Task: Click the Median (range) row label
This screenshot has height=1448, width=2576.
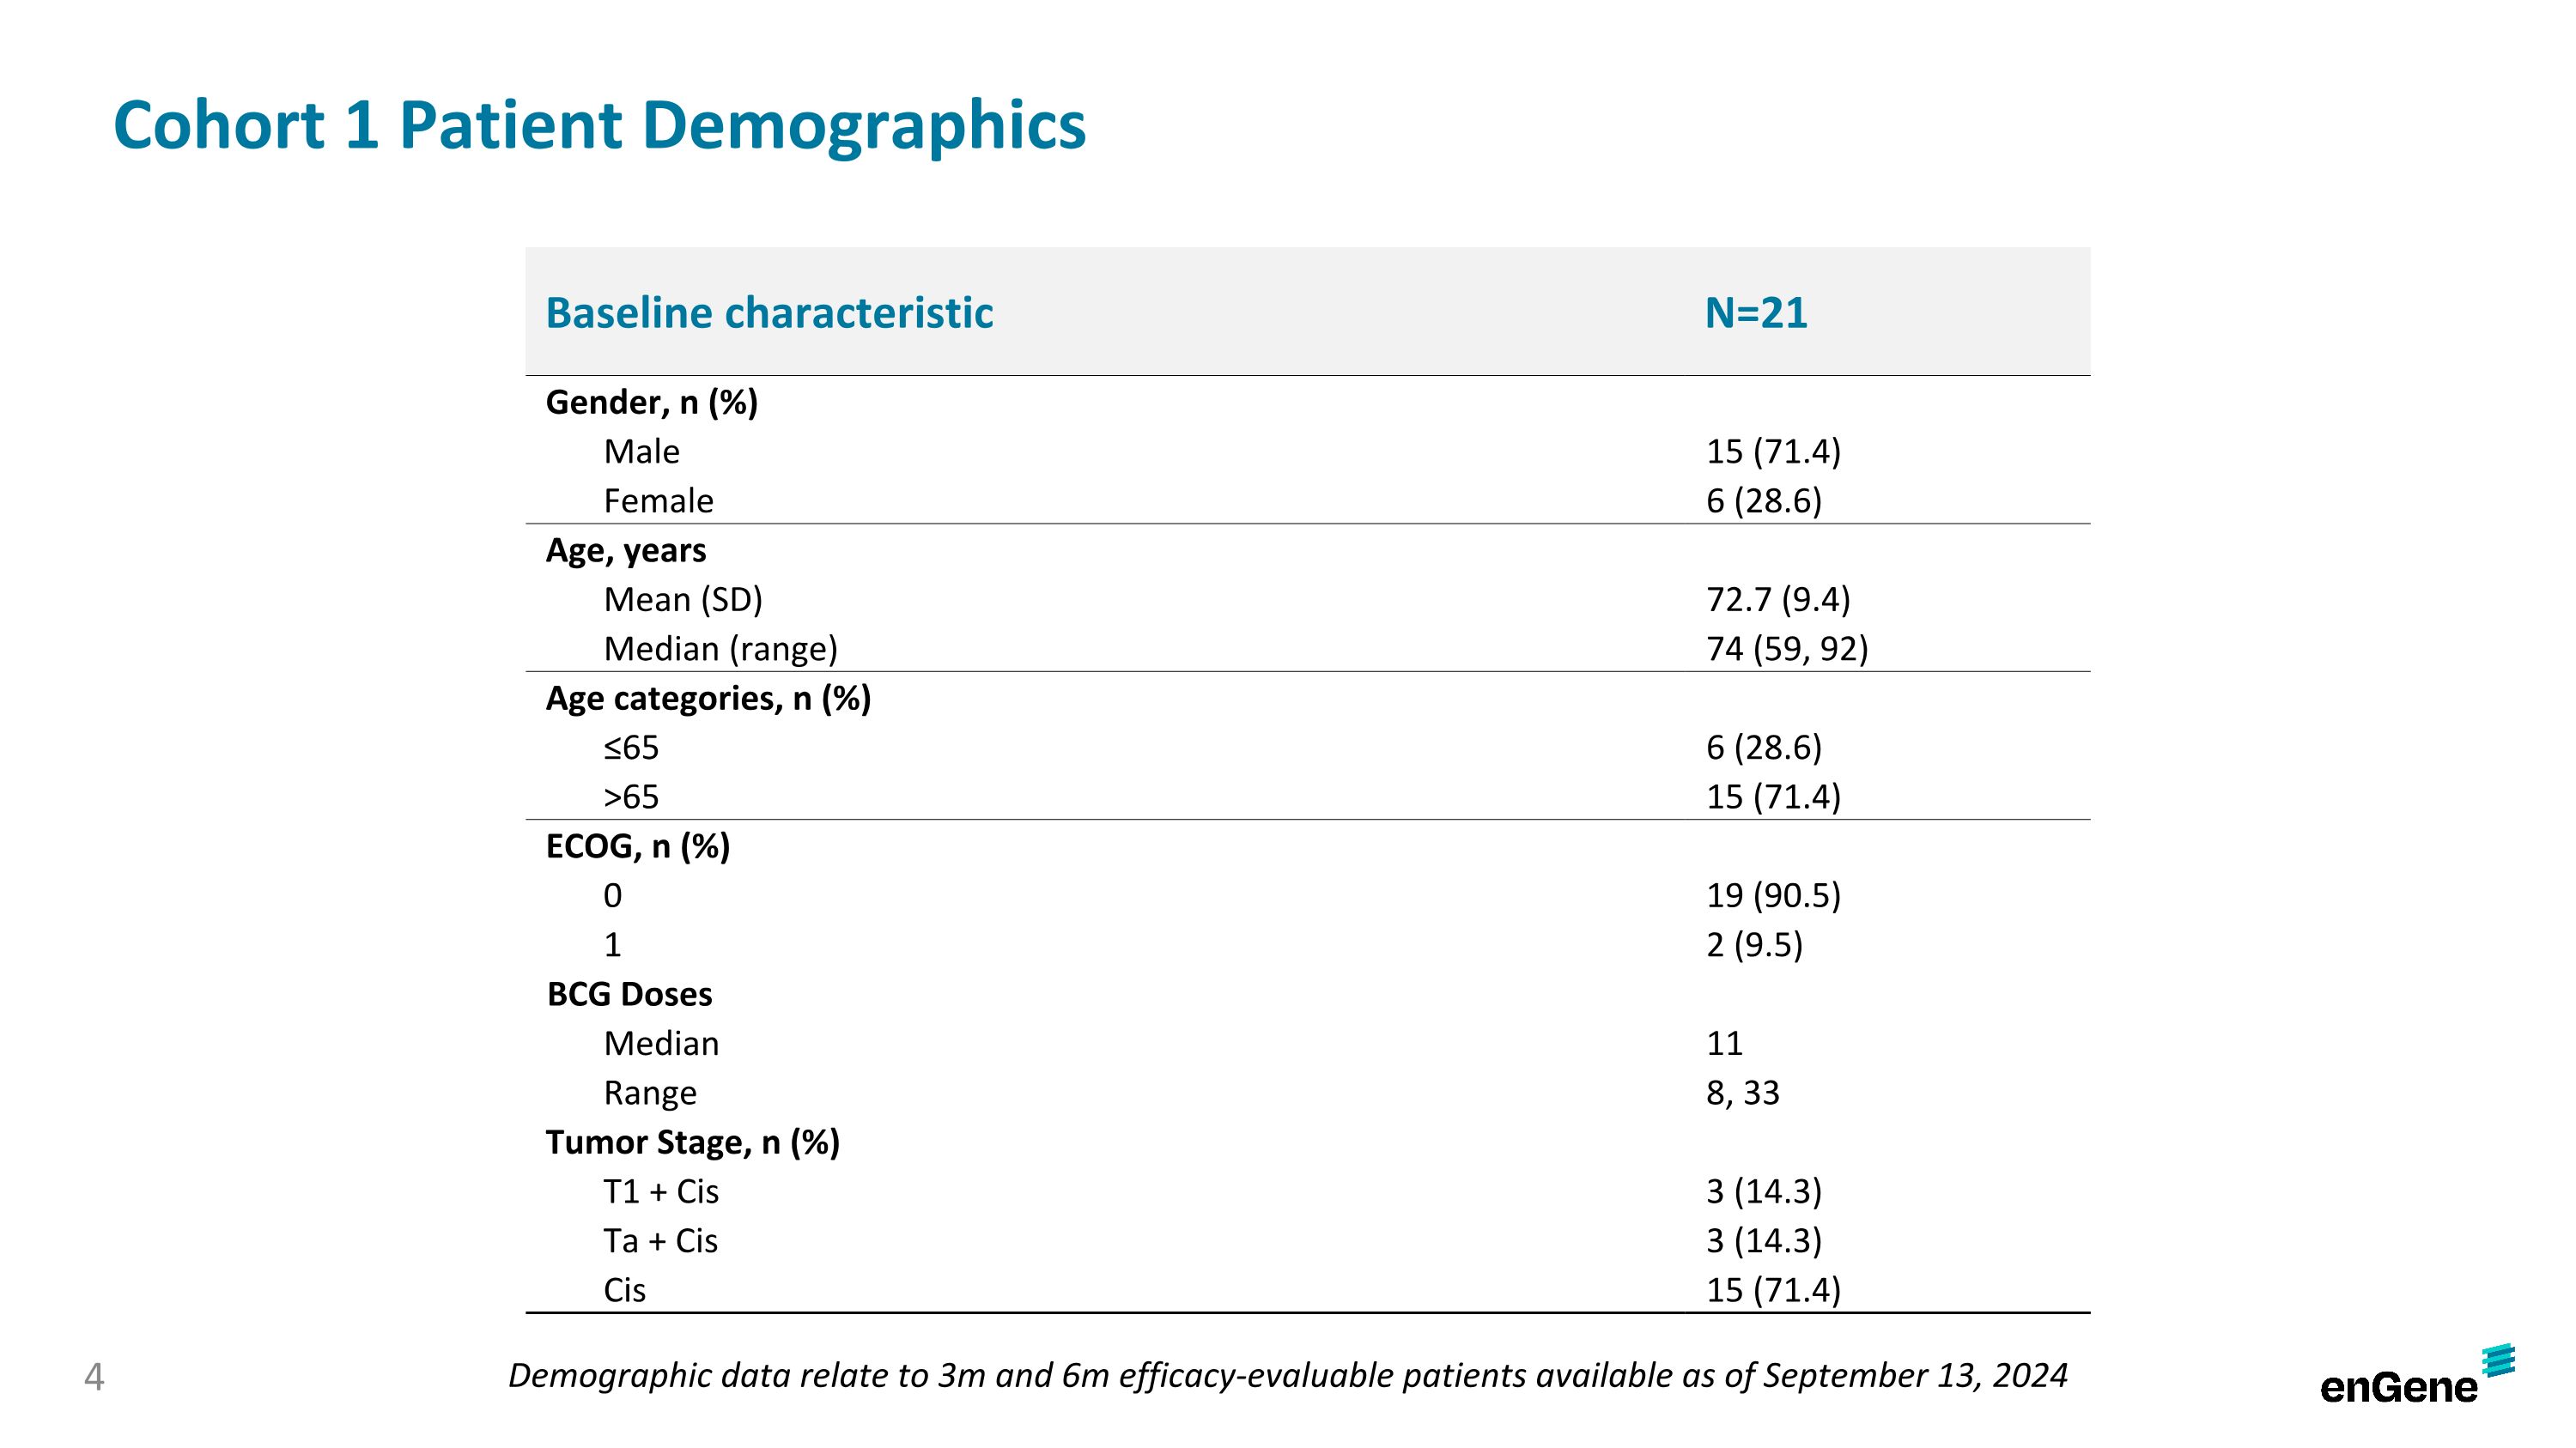Action: (x=720, y=649)
